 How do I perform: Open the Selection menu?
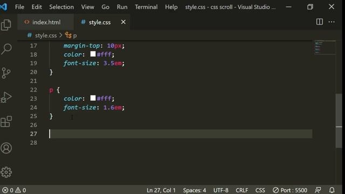tap(61, 7)
